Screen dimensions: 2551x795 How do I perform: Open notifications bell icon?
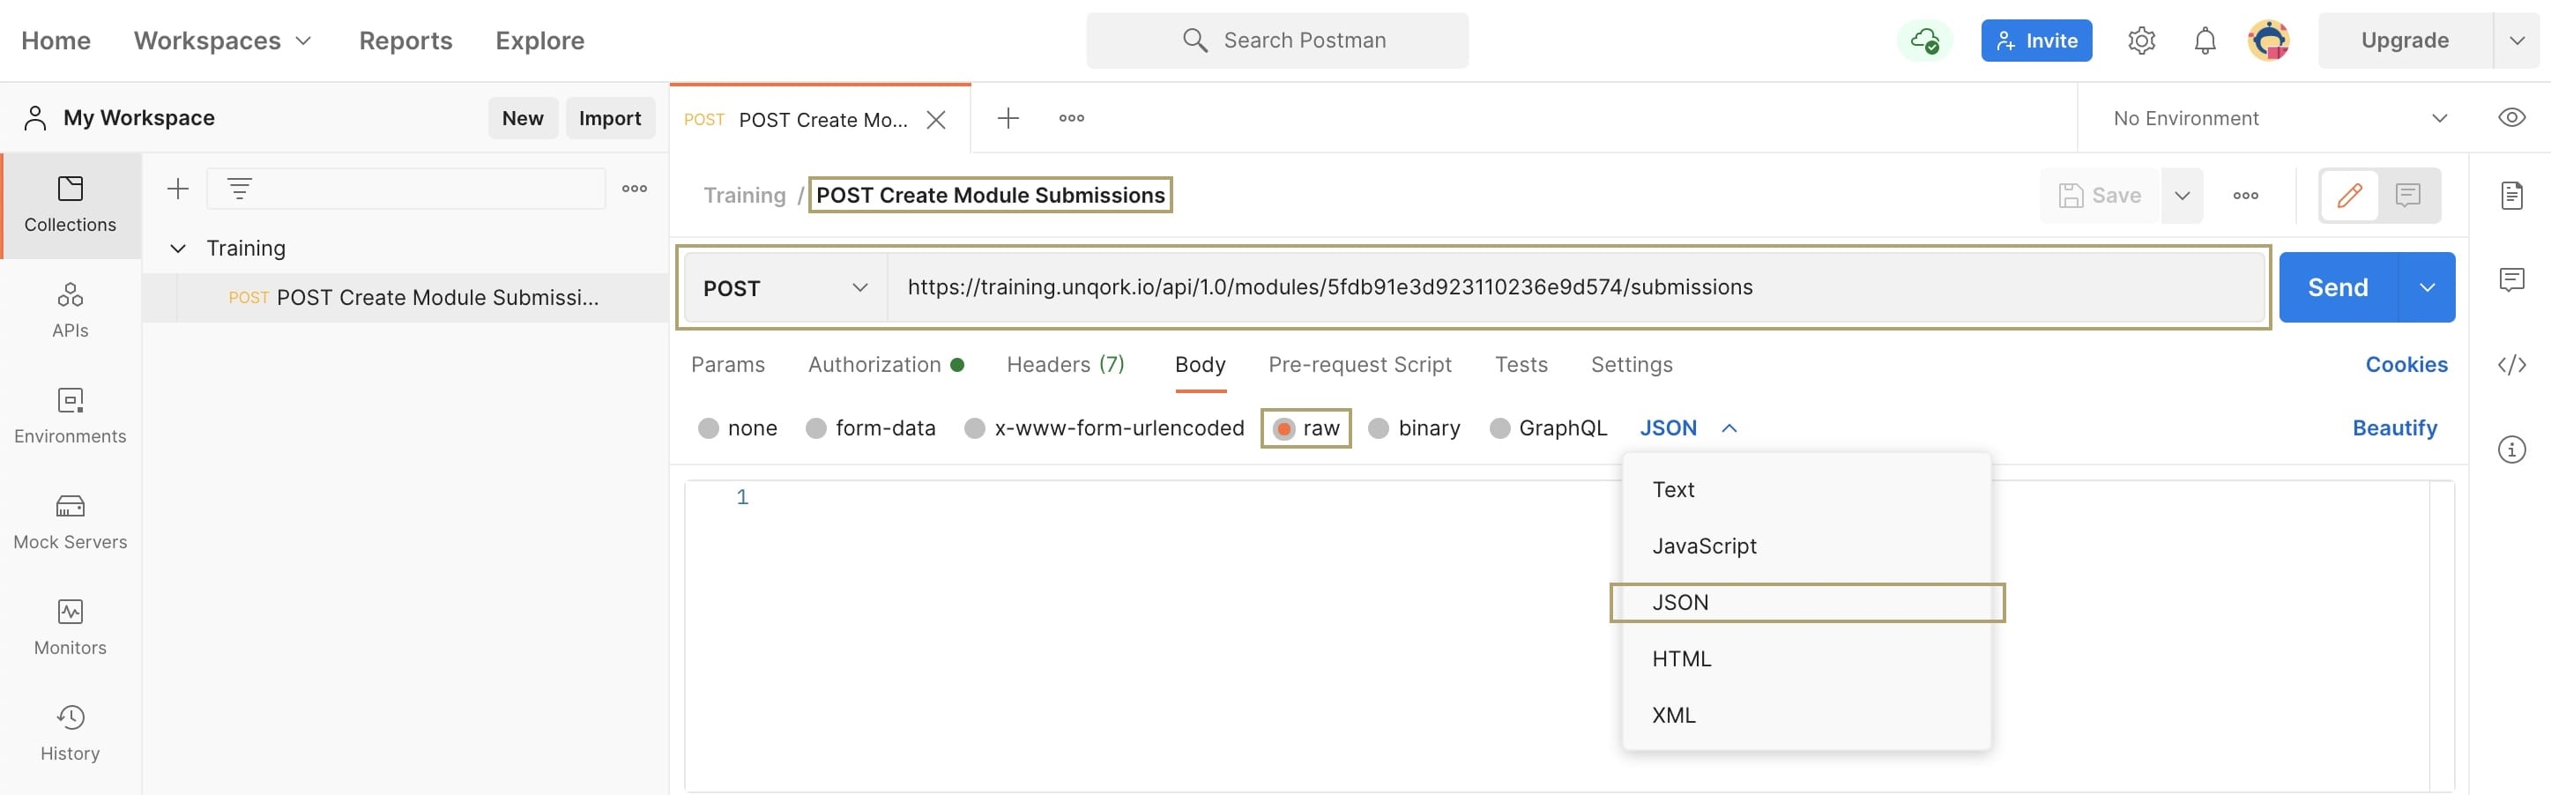click(x=2205, y=41)
